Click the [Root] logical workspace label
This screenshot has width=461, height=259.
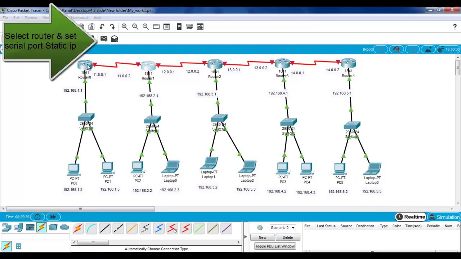pyautogui.click(x=368, y=49)
